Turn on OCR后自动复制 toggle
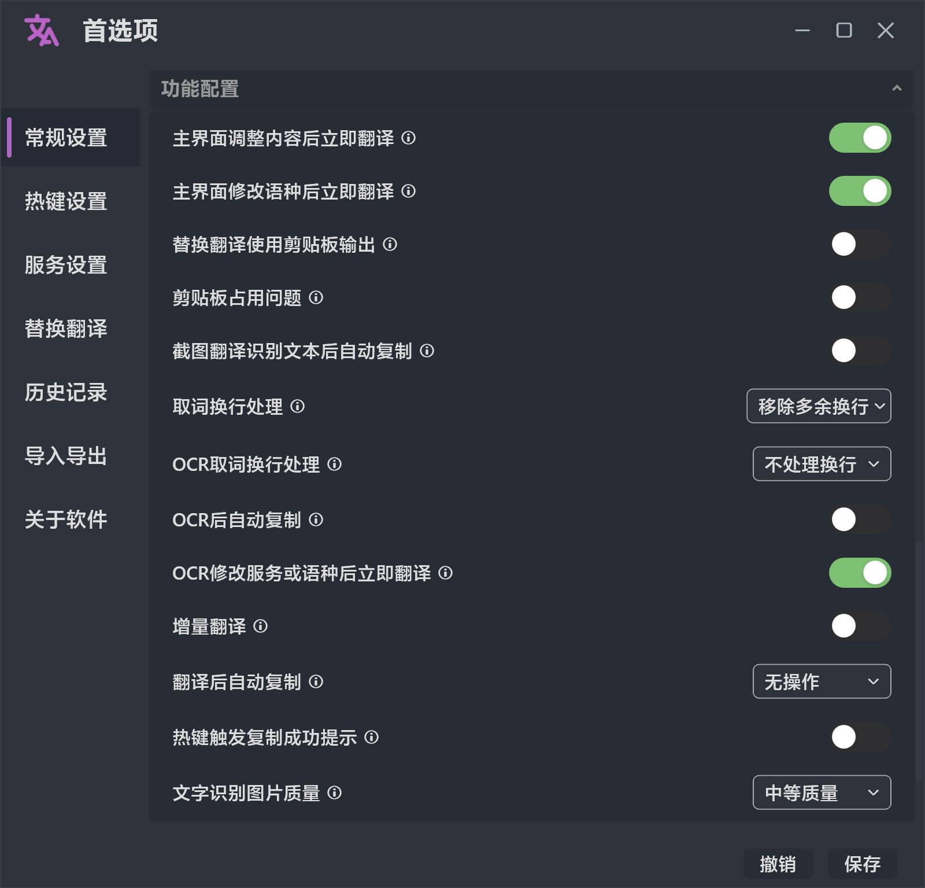This screenshot has height=888, width=925. 860,520
